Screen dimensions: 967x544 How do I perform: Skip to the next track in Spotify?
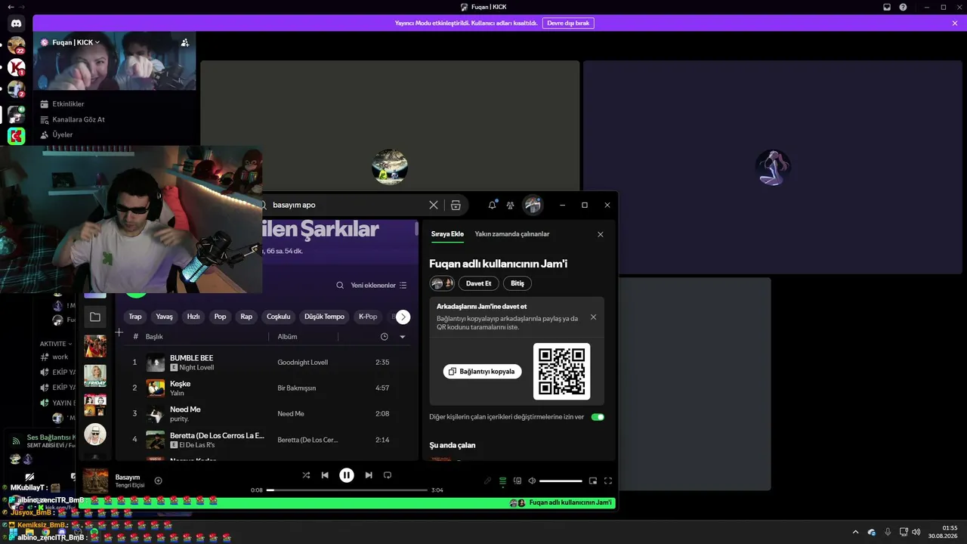click(369, 475)
